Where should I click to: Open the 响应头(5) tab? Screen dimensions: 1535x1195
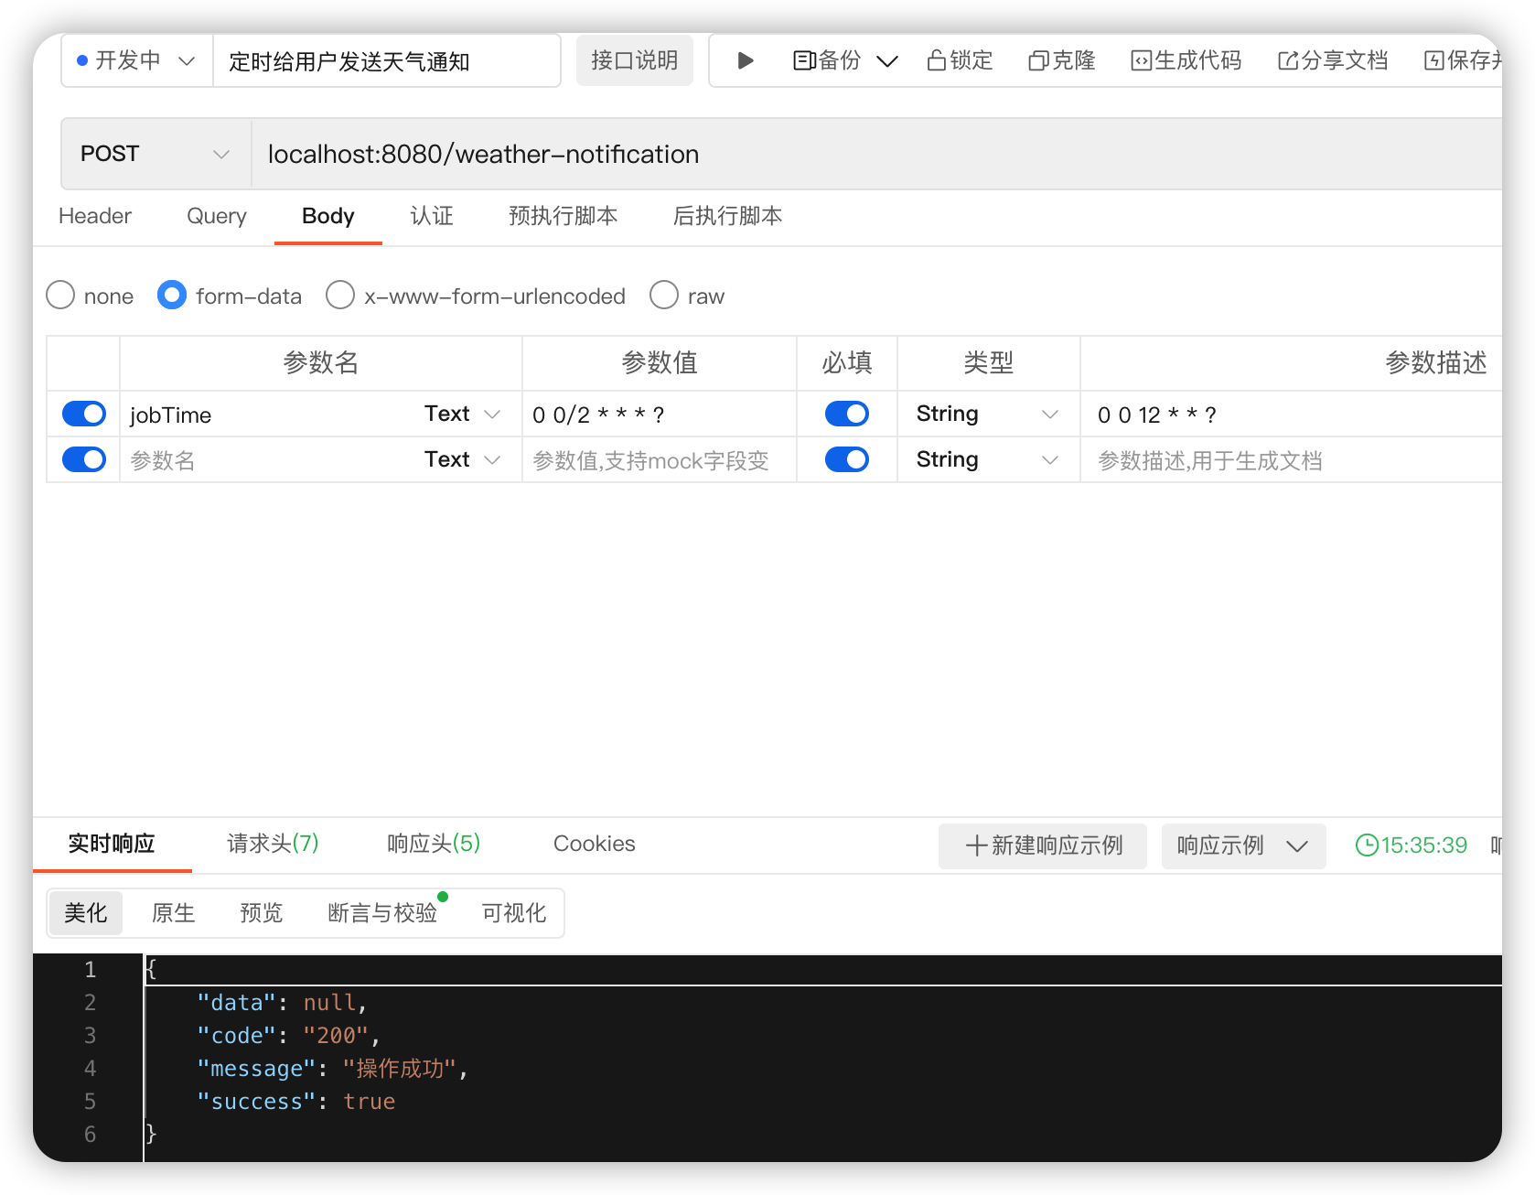click(434, 844)
